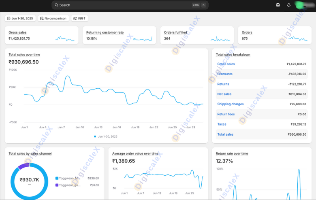Click the search magnifier icon

click(x=56, y=5)
